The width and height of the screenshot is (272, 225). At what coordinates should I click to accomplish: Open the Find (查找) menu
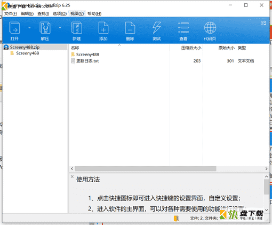tap(43, 14)
